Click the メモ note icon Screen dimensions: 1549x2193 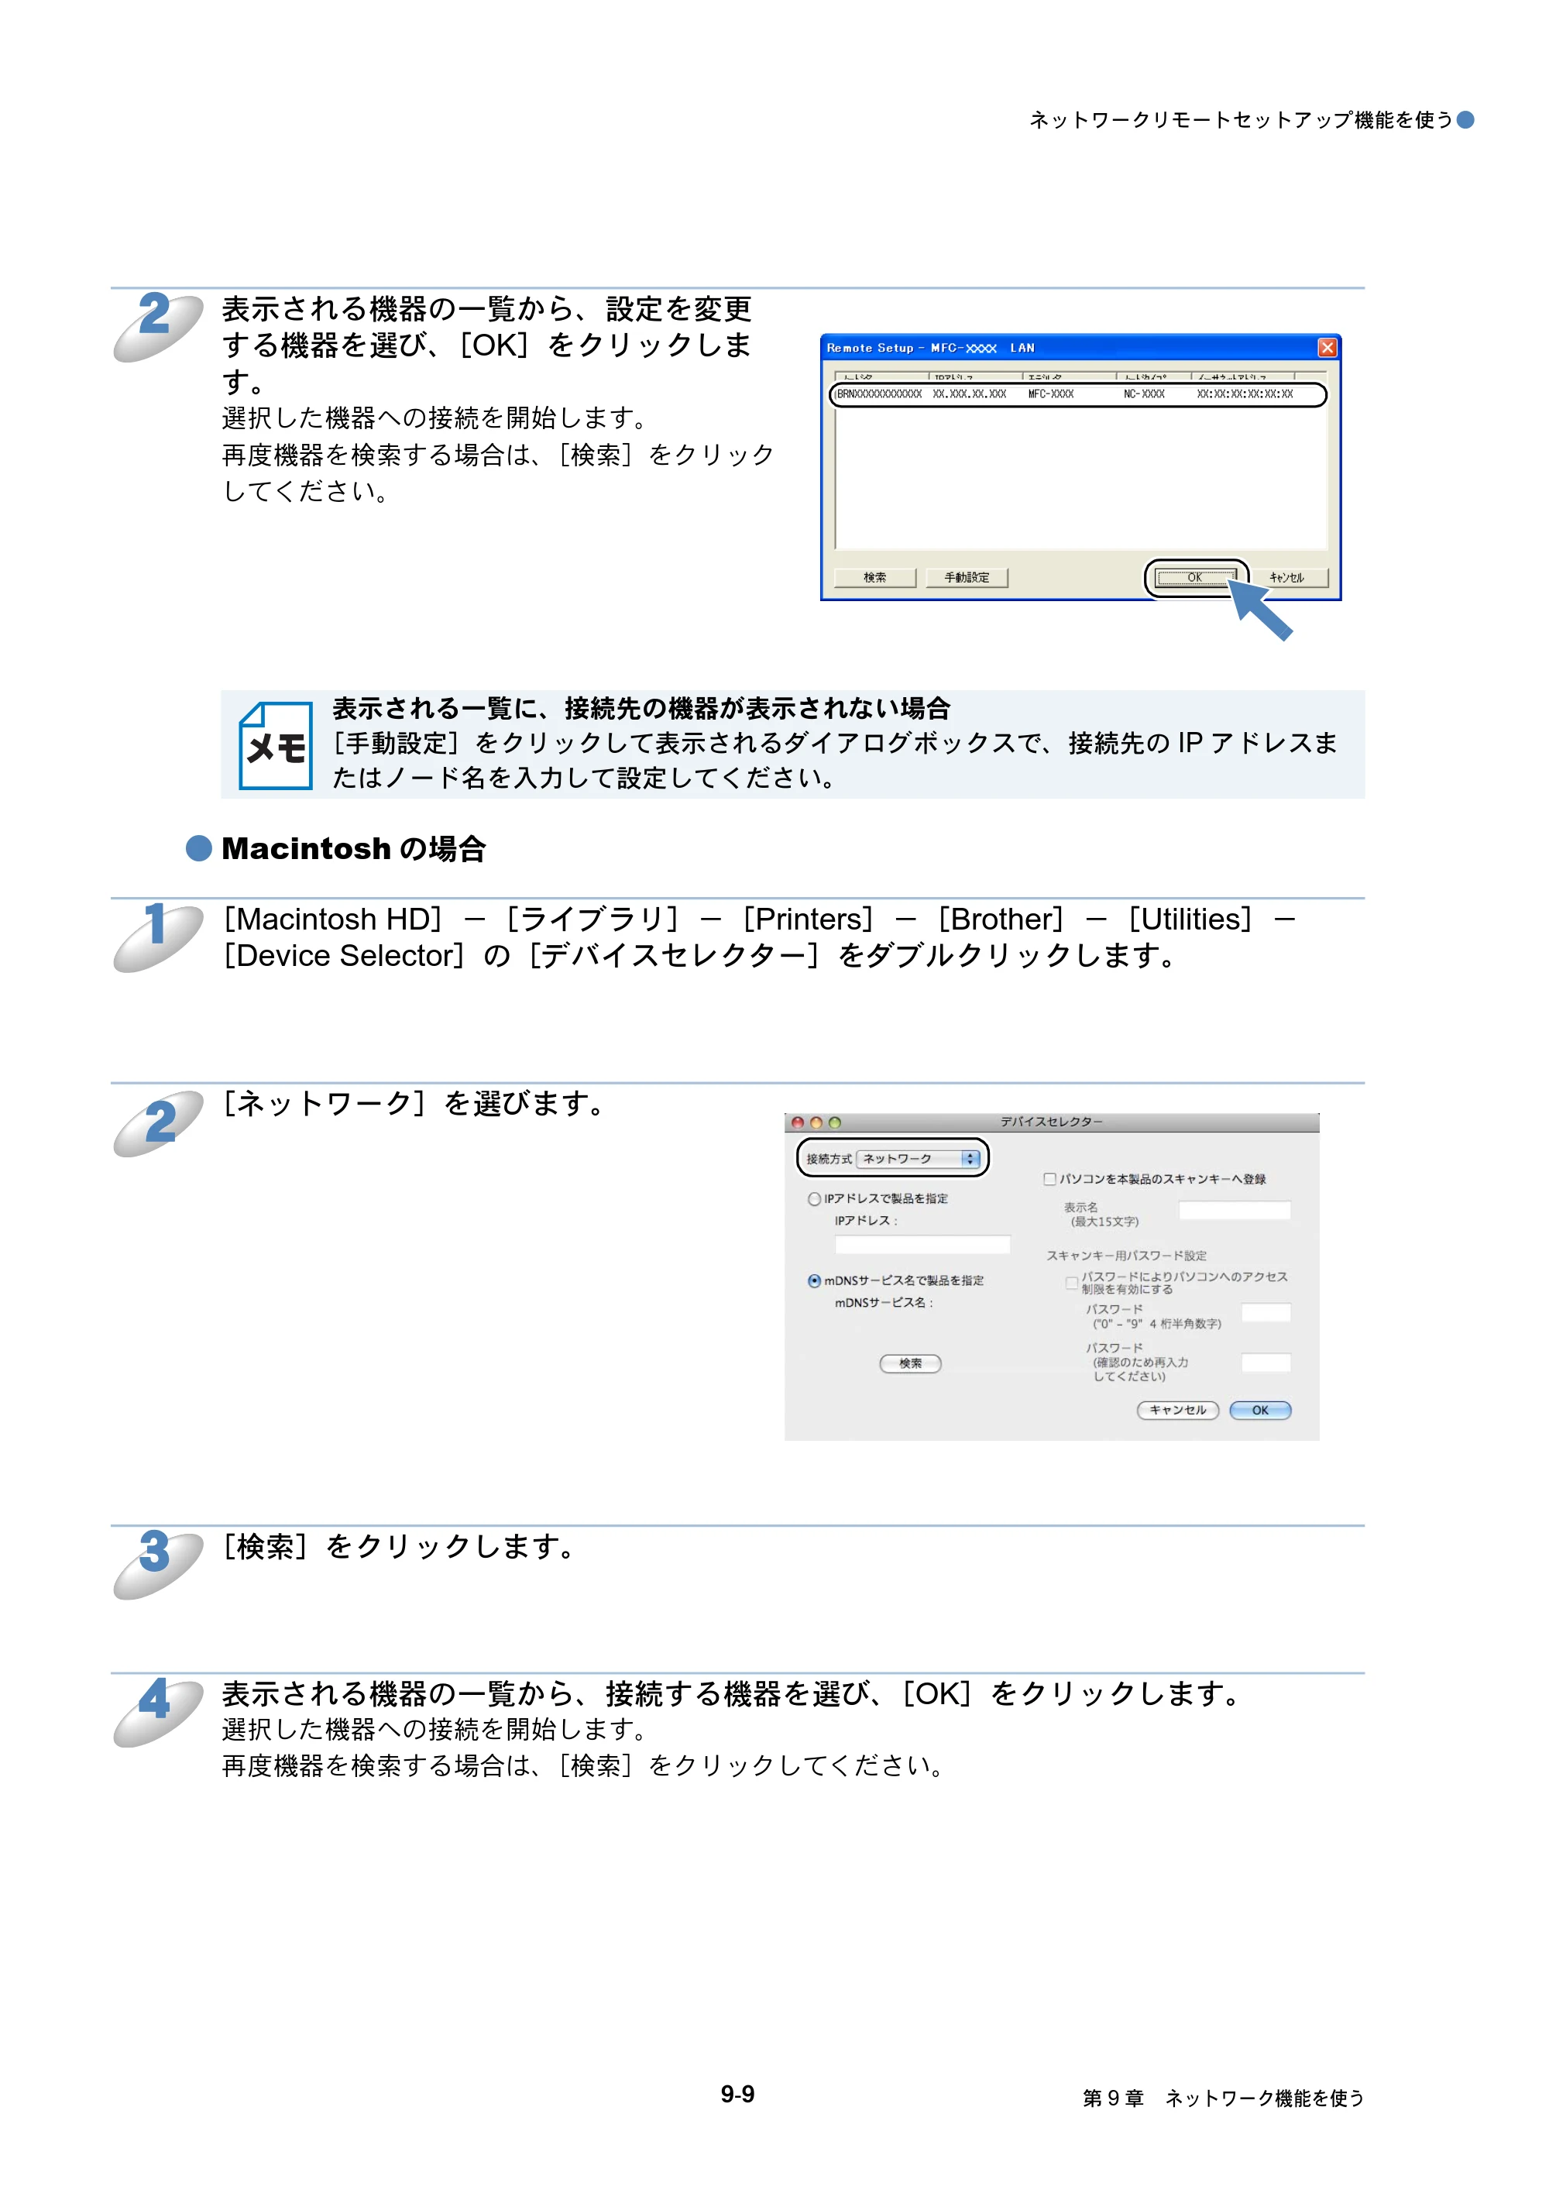click(275, 745)
